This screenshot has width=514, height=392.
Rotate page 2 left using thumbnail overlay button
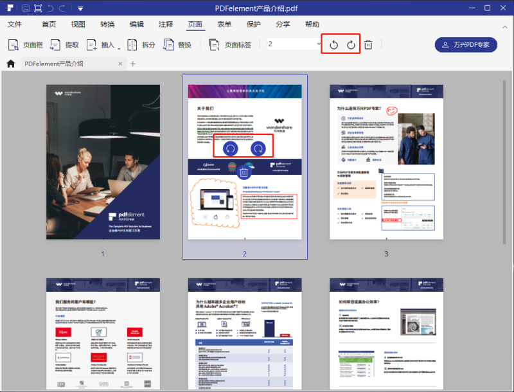pyautogui.click(x=230, y=148)
